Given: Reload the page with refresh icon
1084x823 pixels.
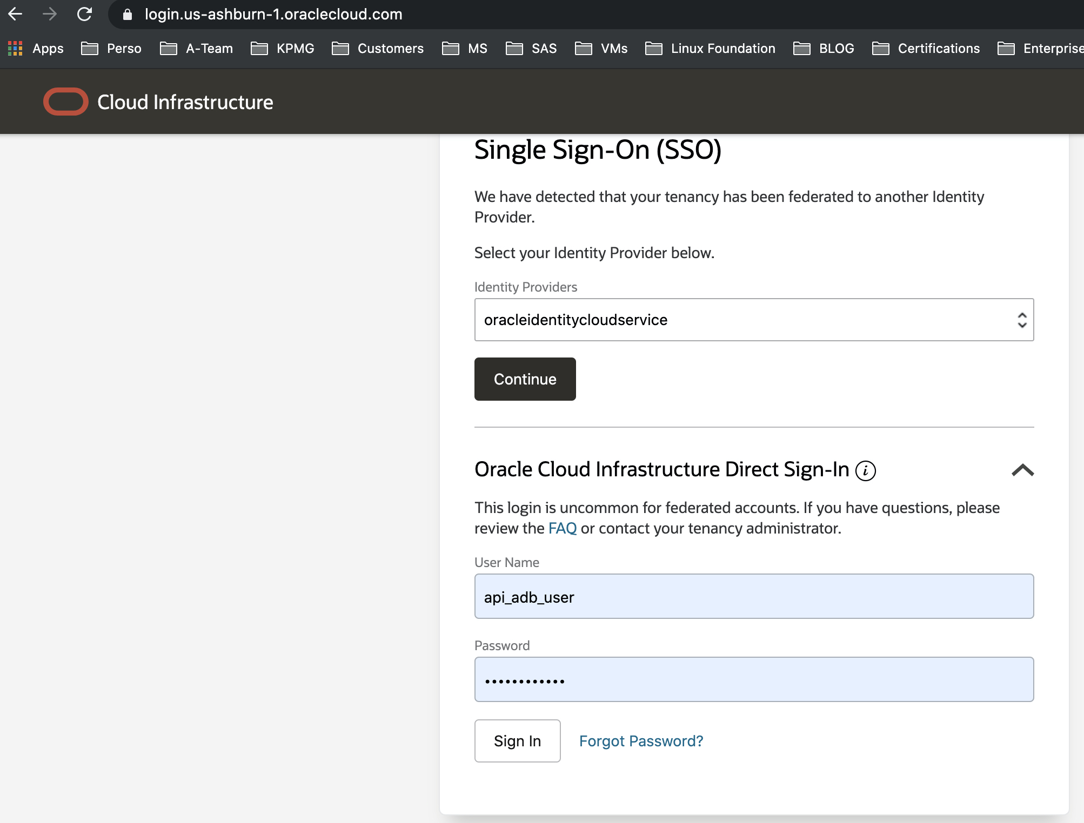Looking at the screenshot, I should pos(84,14).
